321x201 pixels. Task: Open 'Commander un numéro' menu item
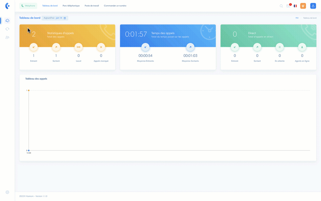coord(115,6)
